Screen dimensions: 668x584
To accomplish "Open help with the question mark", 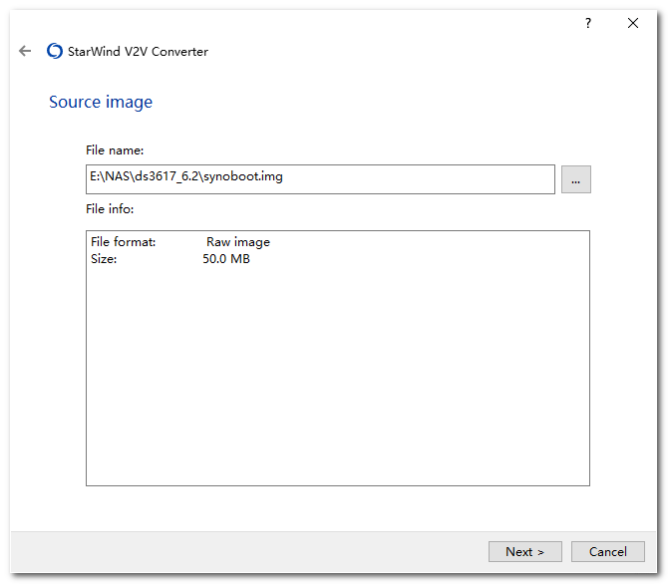I will tap(588, 23).
